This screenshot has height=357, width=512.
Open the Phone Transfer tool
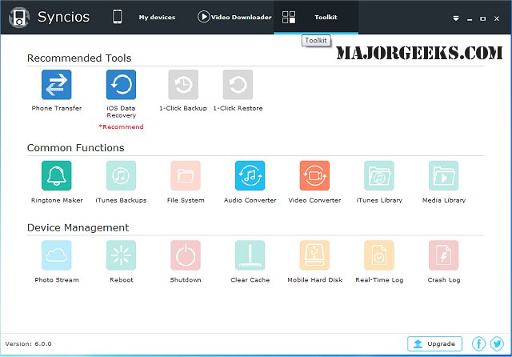[56, 85]
